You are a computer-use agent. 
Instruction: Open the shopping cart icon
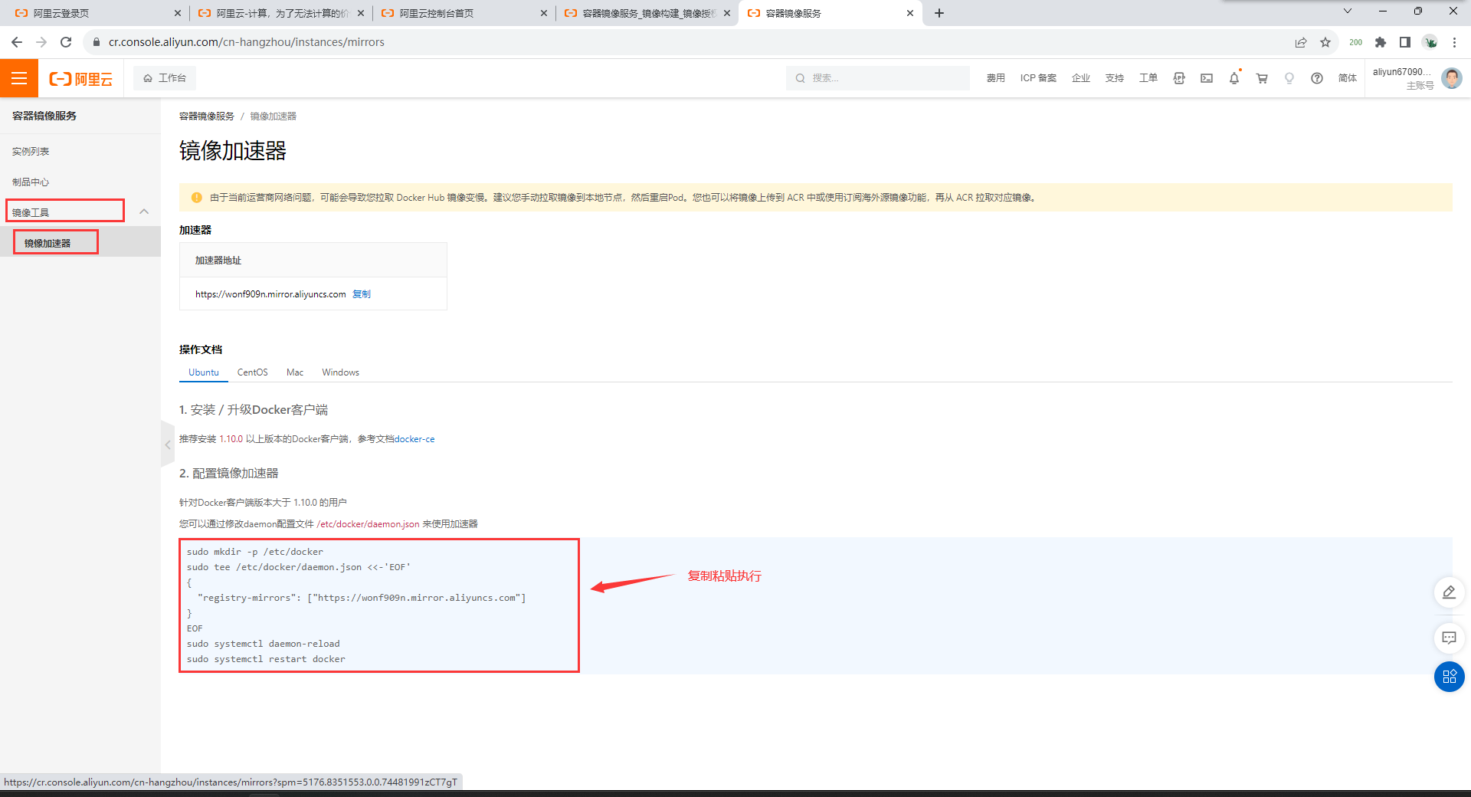click(x=1262, y=78)
